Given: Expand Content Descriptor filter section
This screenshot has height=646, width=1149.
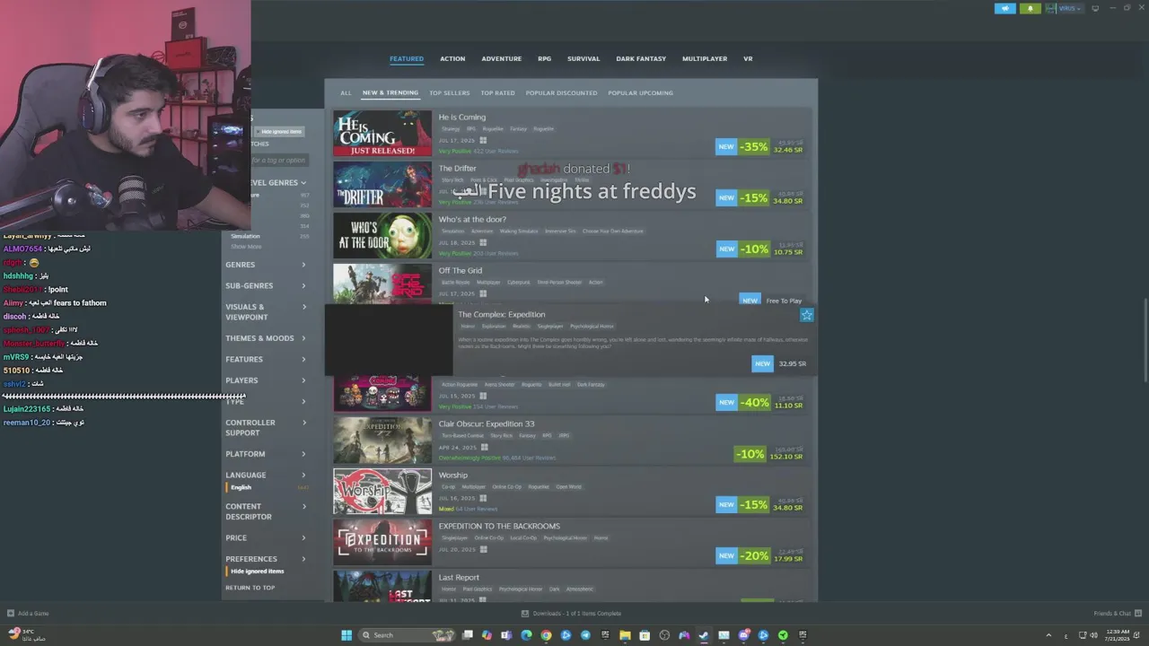Looking at the screenshot, I should [266, 511].
